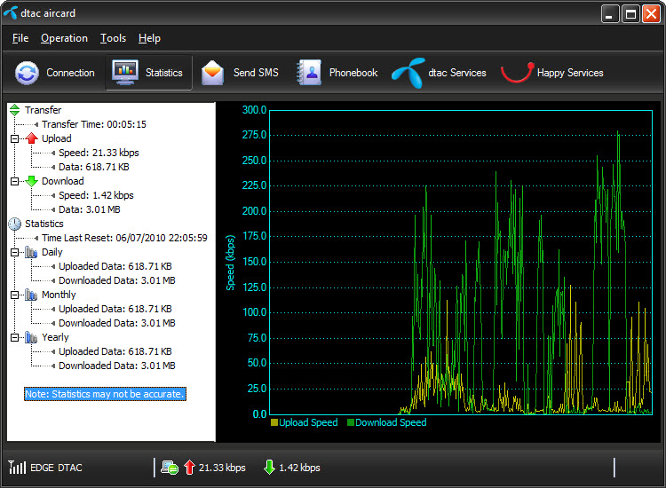Select Monthly Uploaded Data: 618.71 KB
Viewport: 666px width, 488px height.
pyautogui.click(x=115, y=309)
